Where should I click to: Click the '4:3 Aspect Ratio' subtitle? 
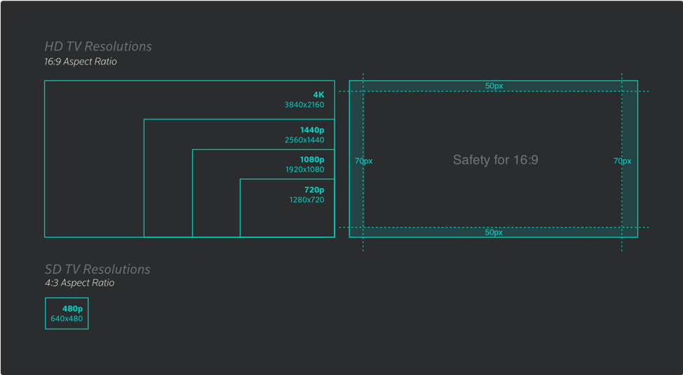point(80,283)
